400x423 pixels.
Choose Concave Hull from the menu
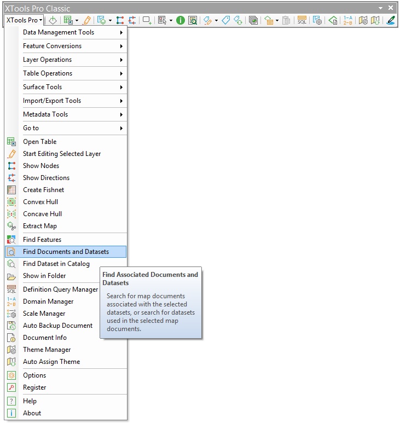point(66,214)
